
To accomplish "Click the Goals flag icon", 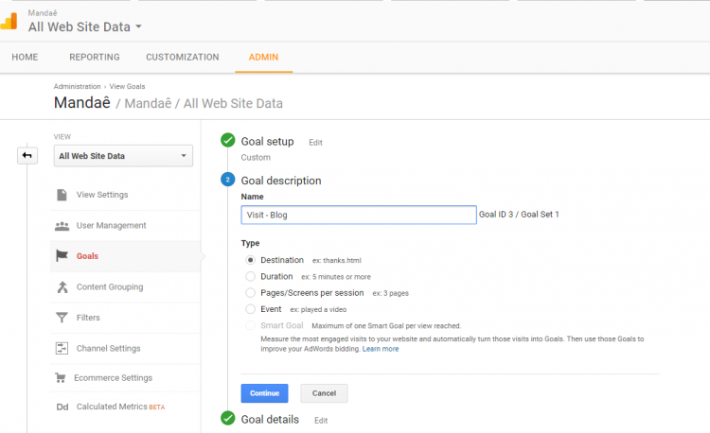I will (62, 256).
